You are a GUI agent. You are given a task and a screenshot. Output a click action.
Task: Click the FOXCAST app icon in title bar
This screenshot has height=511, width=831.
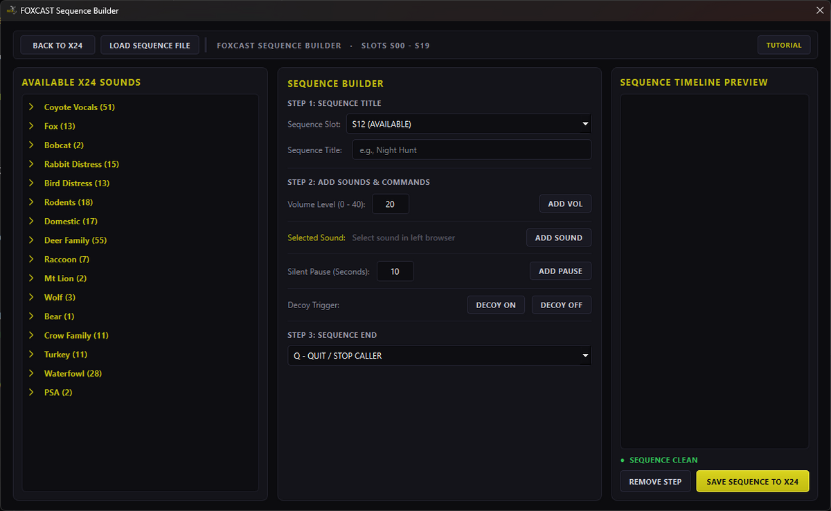click(11, 10)
